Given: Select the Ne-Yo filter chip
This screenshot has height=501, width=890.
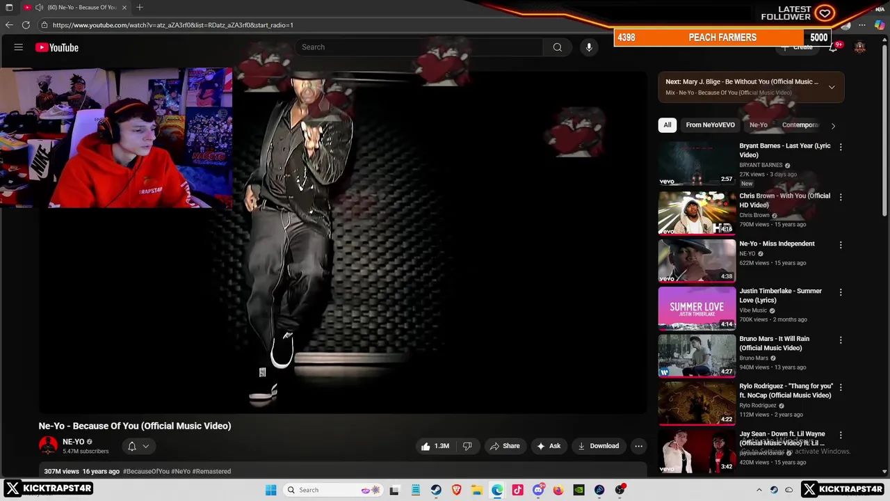Looking at the screenshot, I should (x=759, y=125).
